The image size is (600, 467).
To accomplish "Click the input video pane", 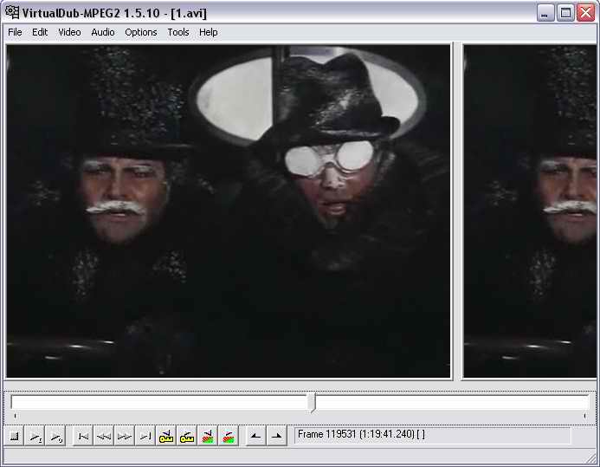I will pyautogui.click(x=229, y=211).
